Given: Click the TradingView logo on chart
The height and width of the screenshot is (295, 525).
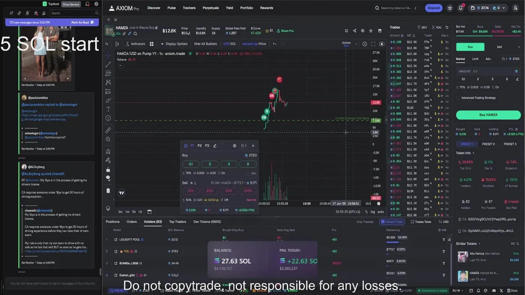Looking at the screenshot, I should pyautogui.click(x=121, y=193).
